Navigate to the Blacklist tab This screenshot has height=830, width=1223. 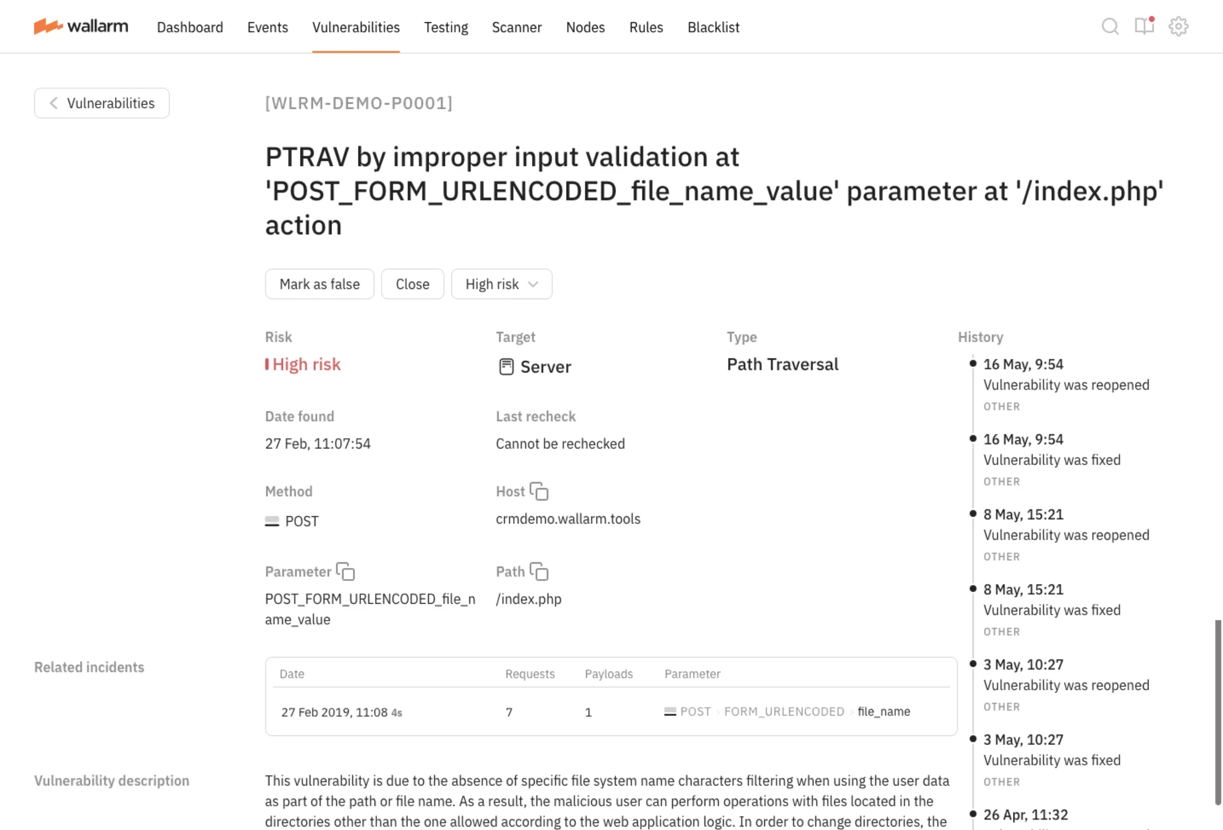click(713, 27)
